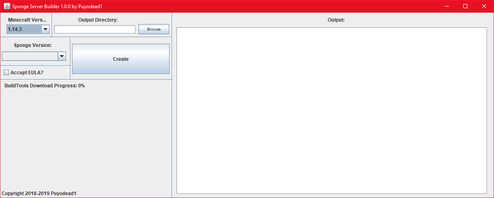Click the Java icon in the title bar
Image resolution: width=494 pixels, height=198 pixels.
click(7, 6)
